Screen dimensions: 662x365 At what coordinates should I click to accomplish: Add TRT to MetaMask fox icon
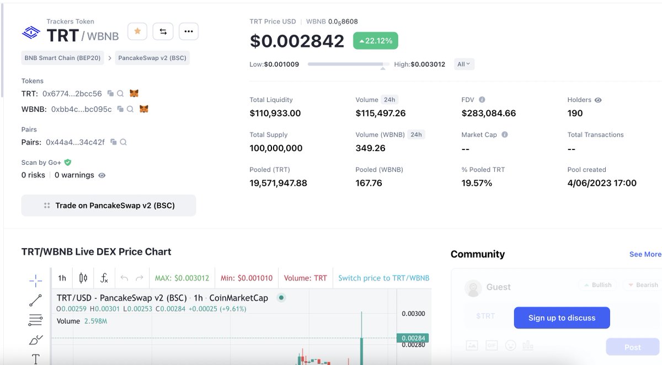134,94
